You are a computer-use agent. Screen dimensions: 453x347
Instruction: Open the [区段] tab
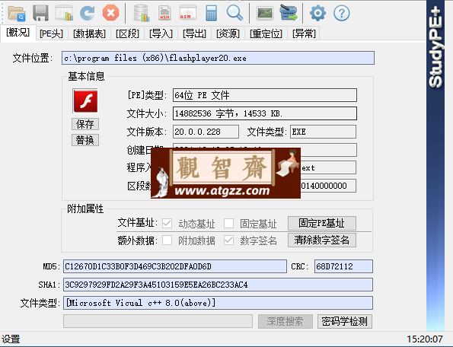[127, 33]
